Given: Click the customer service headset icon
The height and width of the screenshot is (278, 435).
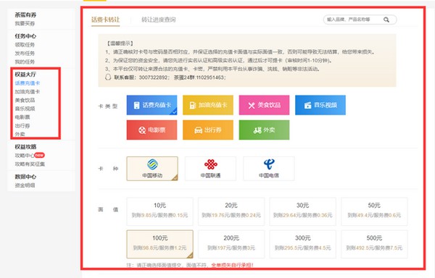Looking at the screenshot, I should 108,77.
